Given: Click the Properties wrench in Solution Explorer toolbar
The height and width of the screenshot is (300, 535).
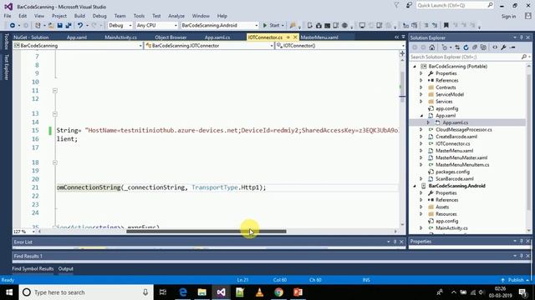Looking at the screenshot, I should click(503, 47).
